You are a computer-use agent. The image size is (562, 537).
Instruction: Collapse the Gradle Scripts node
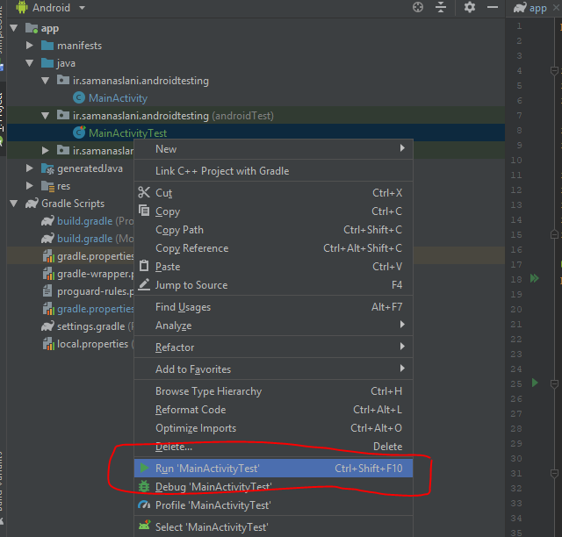click(x=14, y=204)
